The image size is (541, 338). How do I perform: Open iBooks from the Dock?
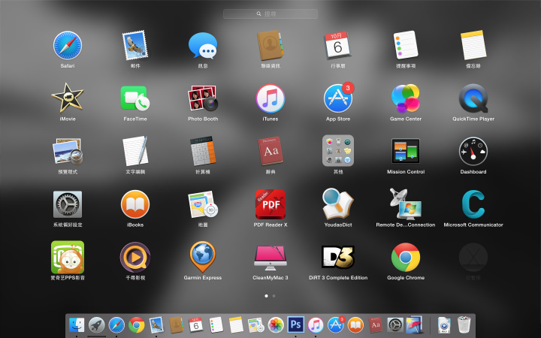point(355,325)
